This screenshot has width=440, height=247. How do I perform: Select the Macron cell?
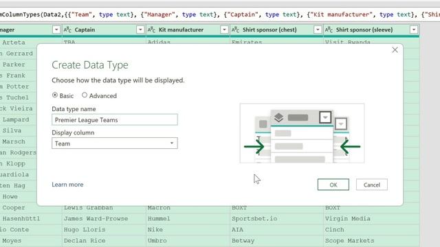(188, 207)
